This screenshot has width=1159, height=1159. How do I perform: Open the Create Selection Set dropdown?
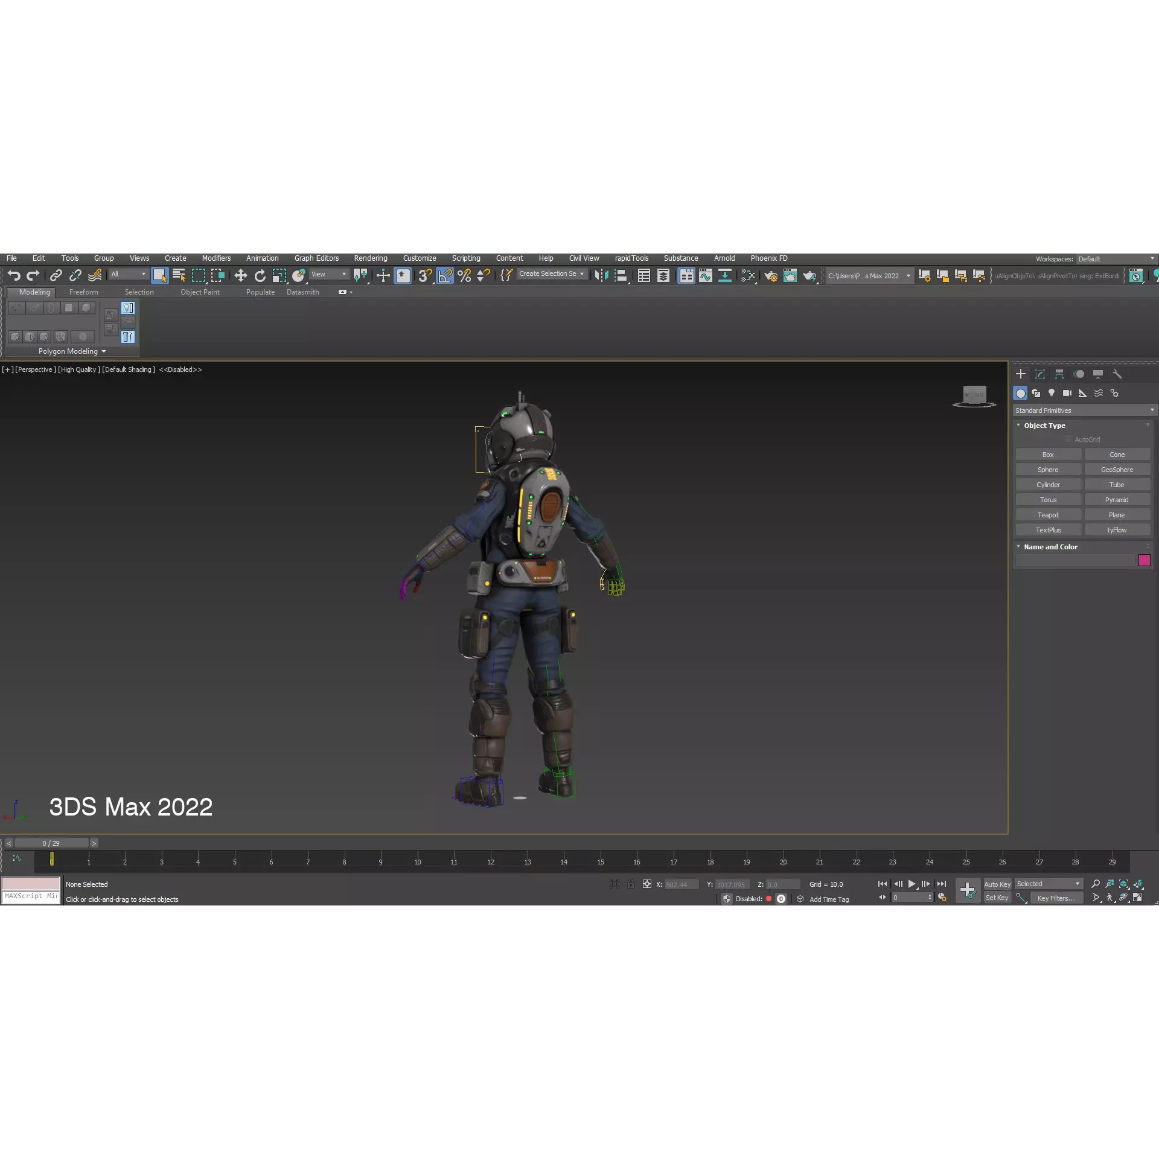tap(551, 274)
